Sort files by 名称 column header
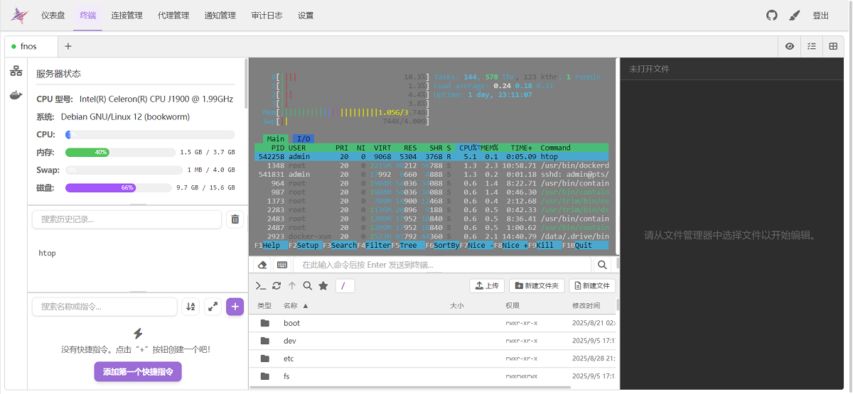The width and height of the screenshot is (853, 394). 291,306
